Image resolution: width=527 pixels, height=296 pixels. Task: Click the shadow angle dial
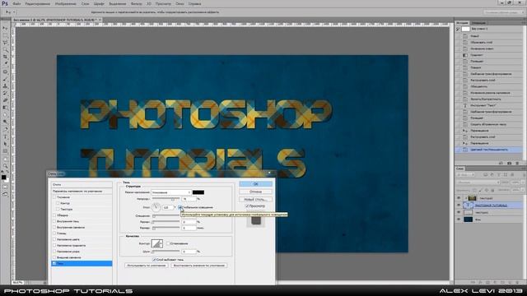tap(156, 207)
